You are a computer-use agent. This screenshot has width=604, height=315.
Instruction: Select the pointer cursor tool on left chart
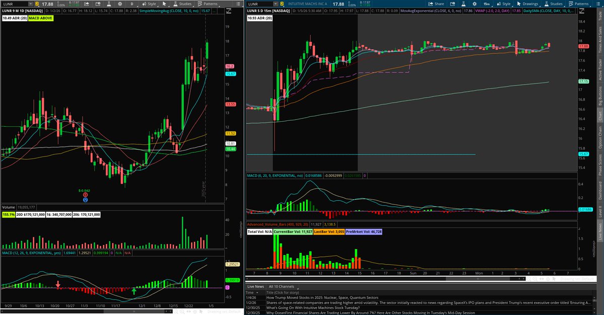coord(164,4)
